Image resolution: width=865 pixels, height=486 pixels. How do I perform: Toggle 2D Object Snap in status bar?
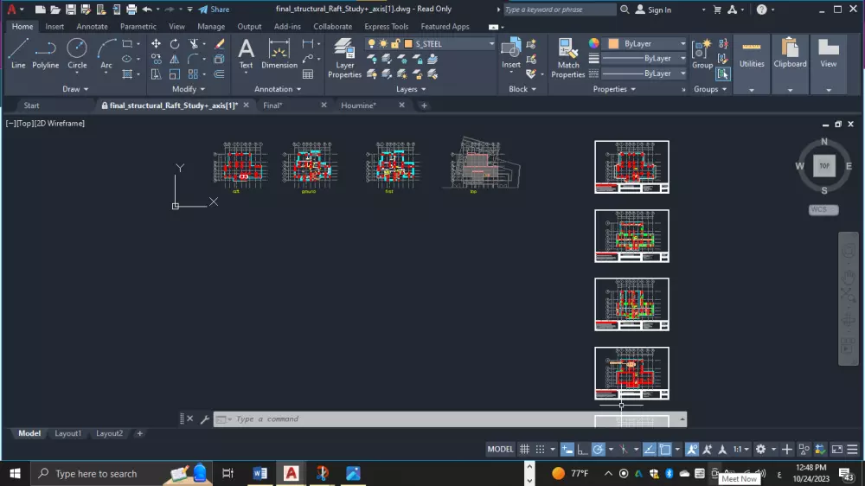coord(665,449)
